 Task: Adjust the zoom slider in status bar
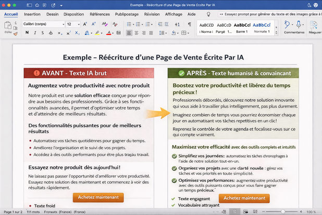(x=283, y=212)
